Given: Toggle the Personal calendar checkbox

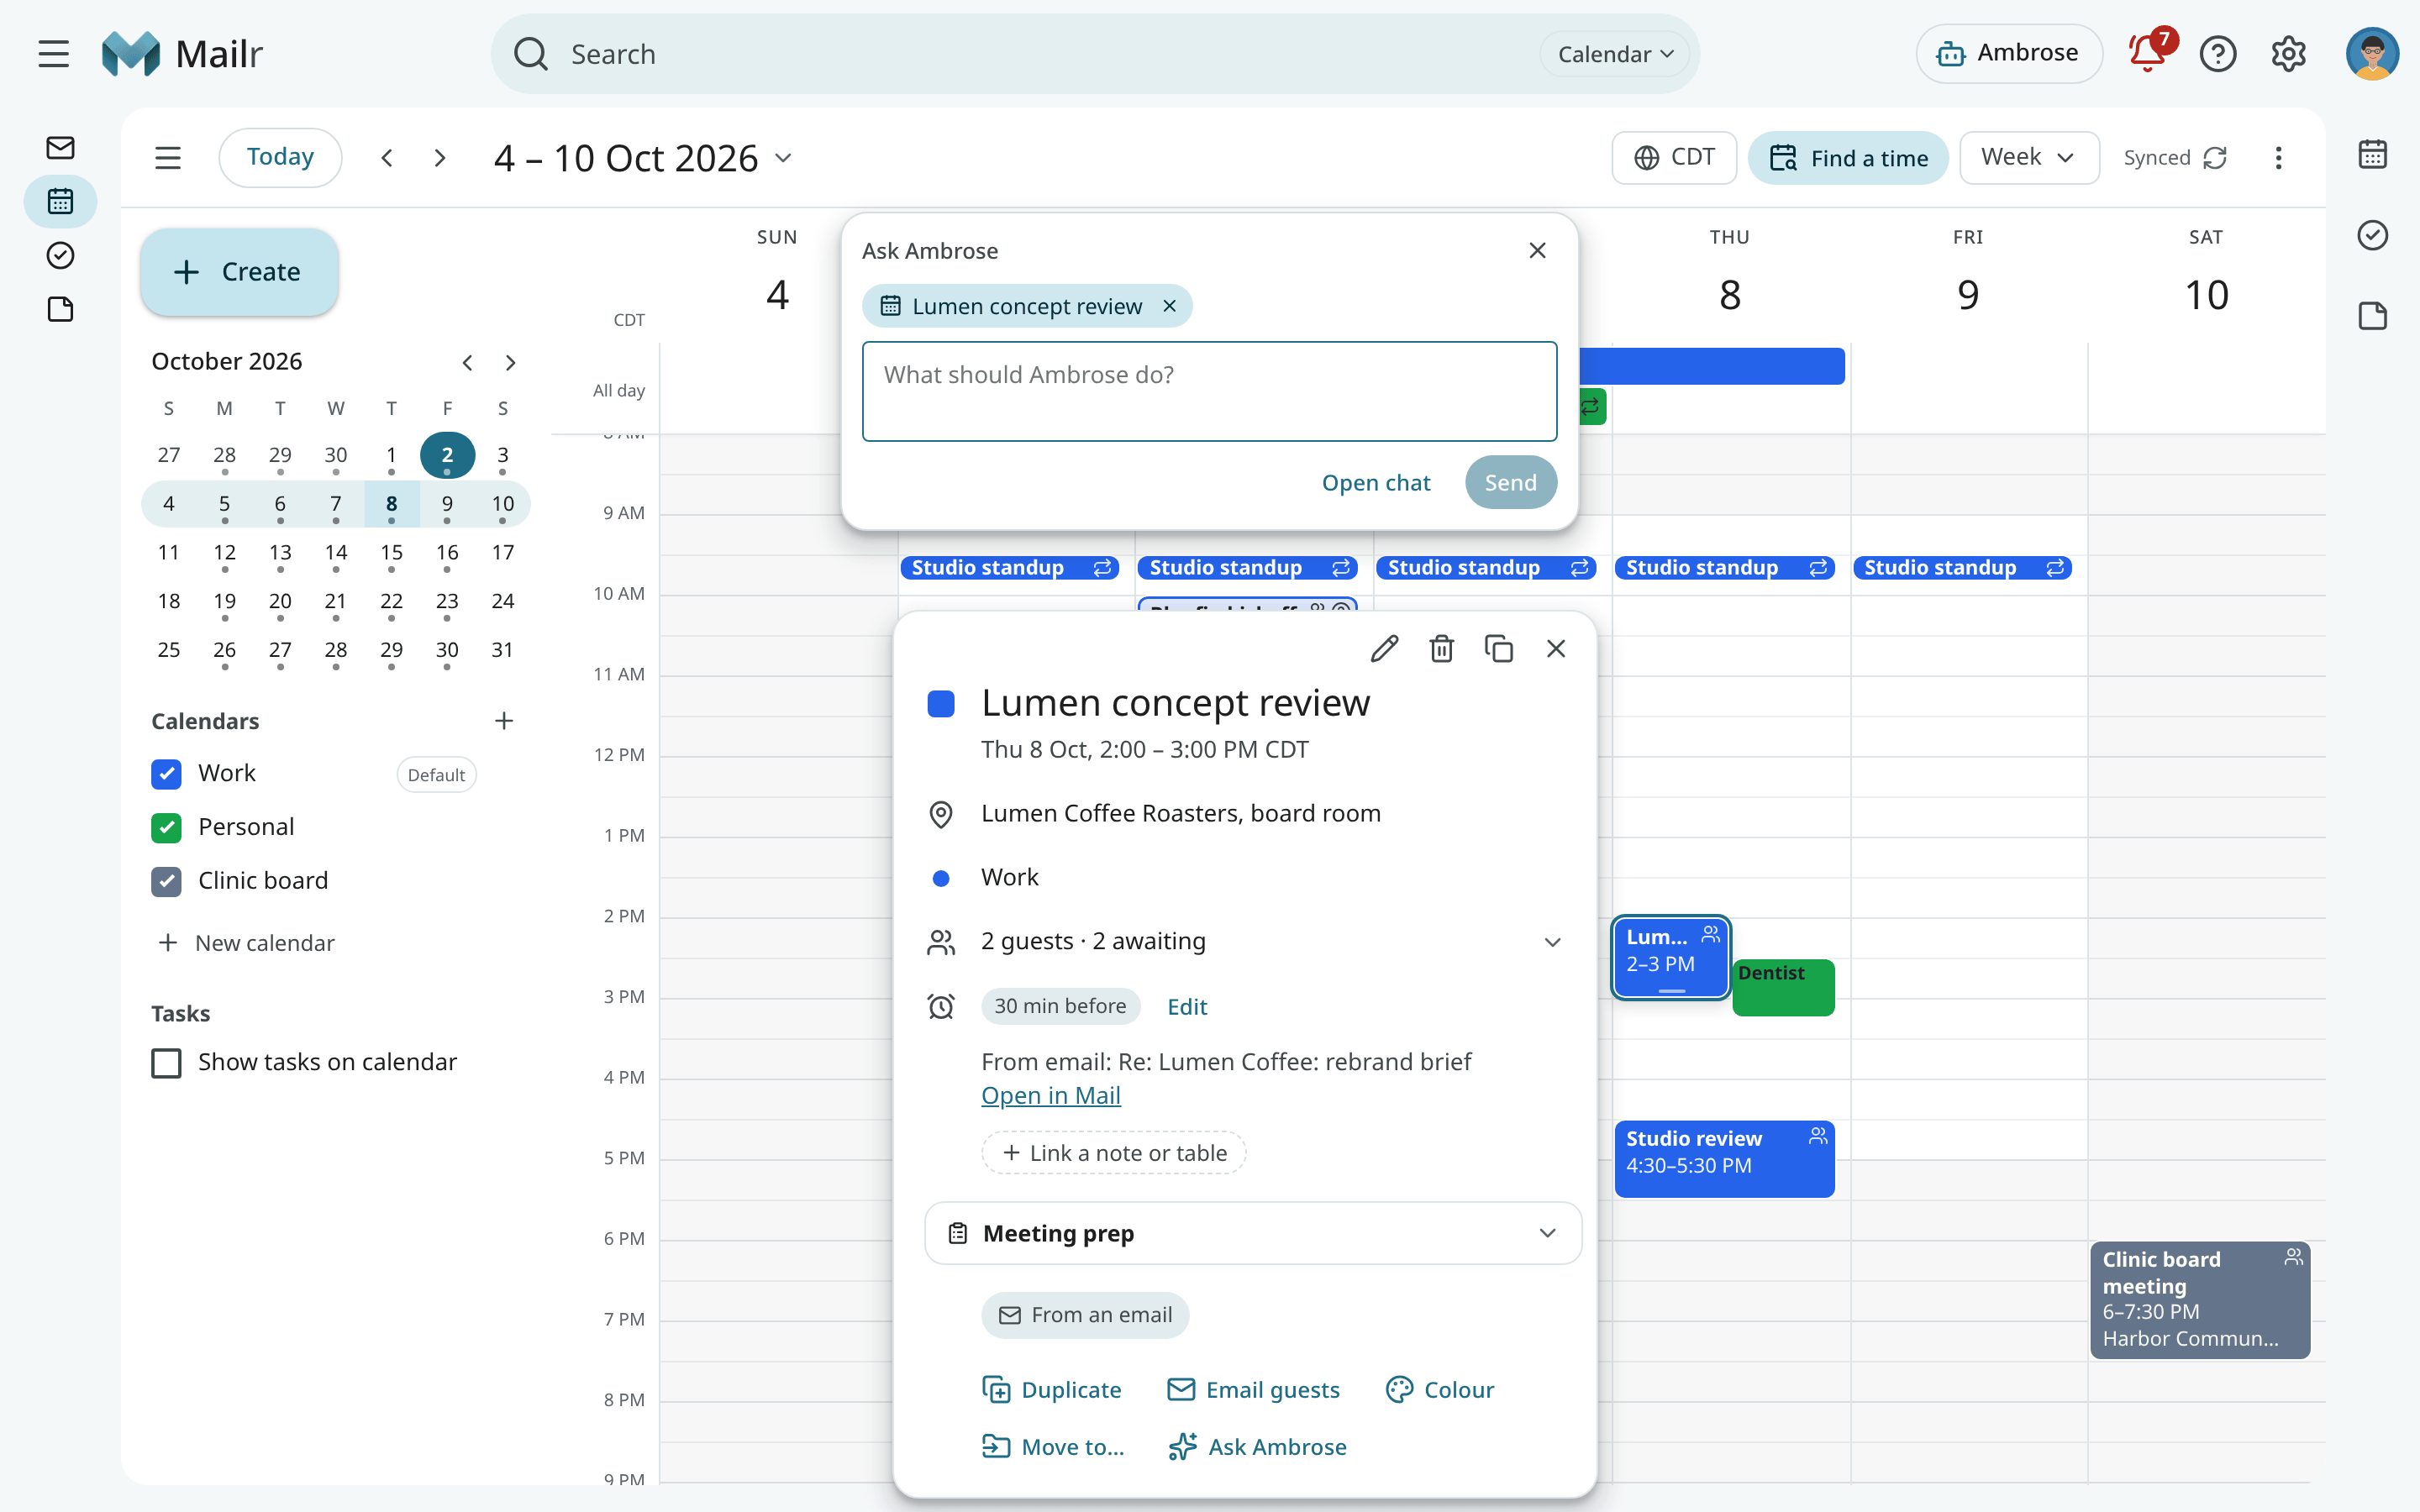Looking at the screenshot, I should (x=166, y=828).
